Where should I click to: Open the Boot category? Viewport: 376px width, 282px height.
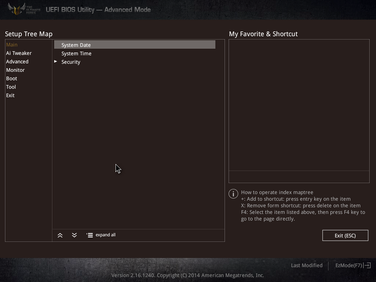click(x=11, y=79)
